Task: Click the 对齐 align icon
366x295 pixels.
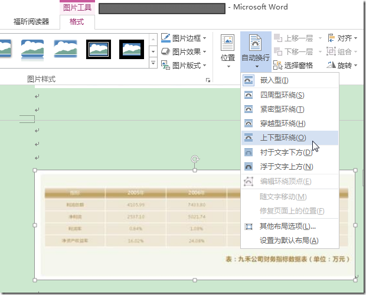Action: (331, 38)
